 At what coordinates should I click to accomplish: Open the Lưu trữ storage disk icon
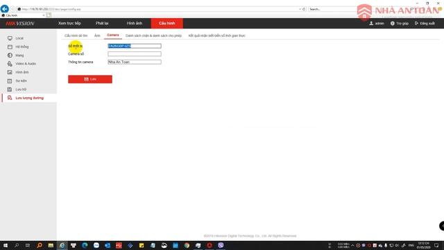pyautogui.click(x=10, y=90)
